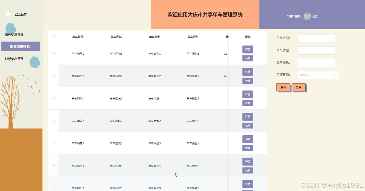This screenshot has width=365, height=191.
Task: Click the 单车编号 column header
Action: (x=78, y=37)
